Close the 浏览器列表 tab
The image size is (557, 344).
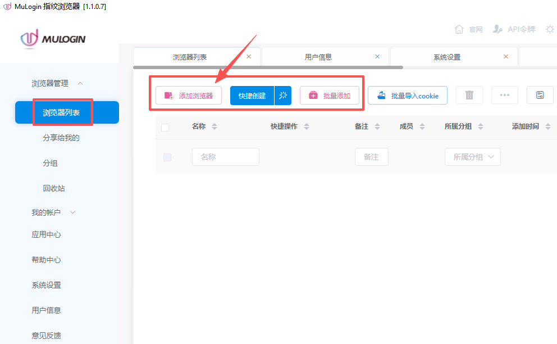249,57
